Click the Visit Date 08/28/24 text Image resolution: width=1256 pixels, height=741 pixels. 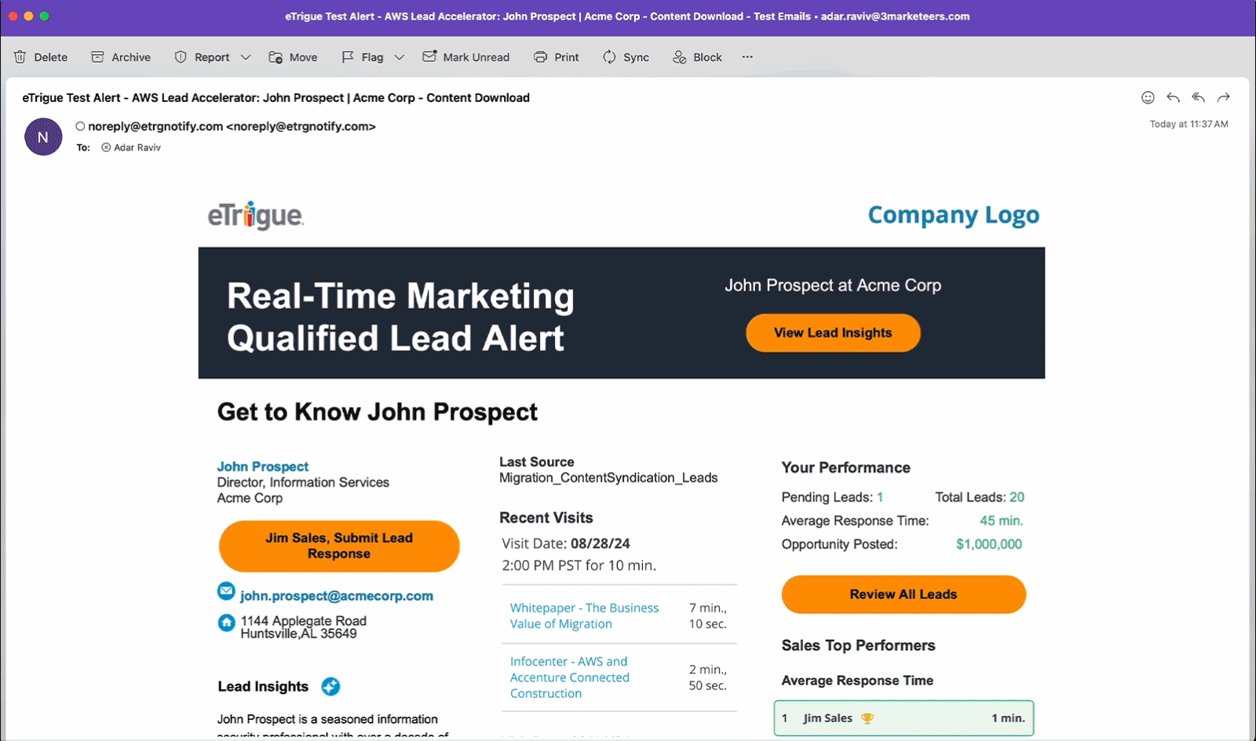click(566, 543)
